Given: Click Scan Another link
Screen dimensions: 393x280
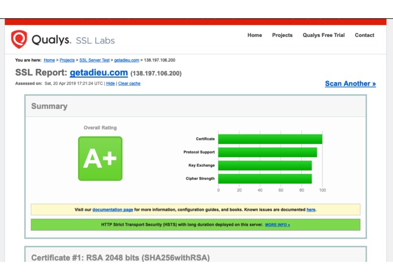Looking at the screenshot, I should (351, 84).
